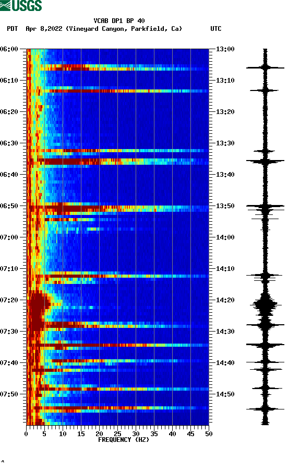Click the broadband event band near 07:34
Image resolution: width=288 pixels, height=467 pixels.
(x=118, y=345)
